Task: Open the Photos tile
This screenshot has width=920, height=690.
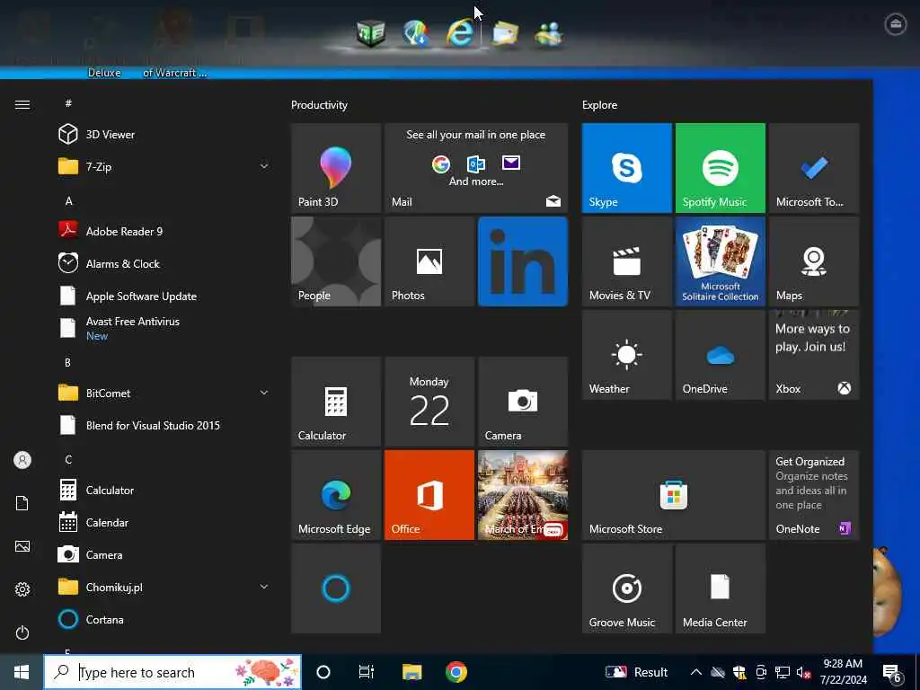Action: [429, 261]
